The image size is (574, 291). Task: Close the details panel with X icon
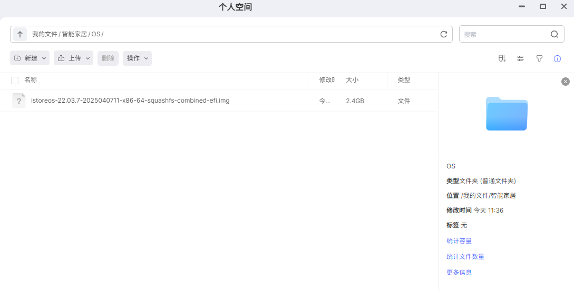click(x=566, y=82)
